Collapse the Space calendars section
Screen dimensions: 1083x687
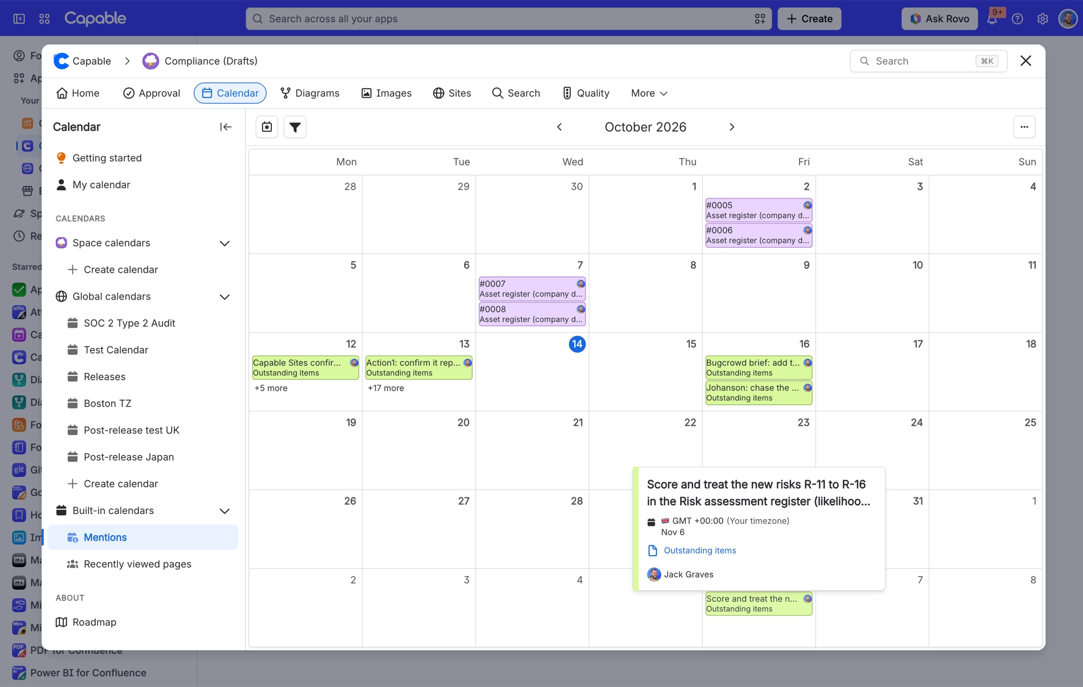[224, 243]
